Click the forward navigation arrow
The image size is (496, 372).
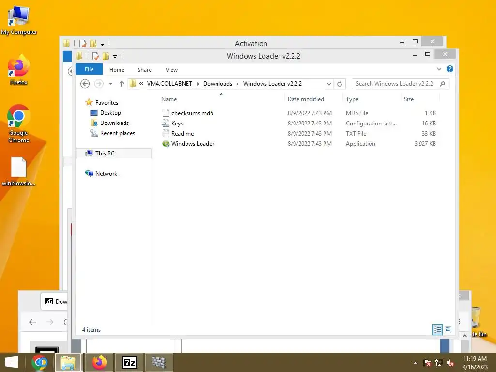point(99,84)
